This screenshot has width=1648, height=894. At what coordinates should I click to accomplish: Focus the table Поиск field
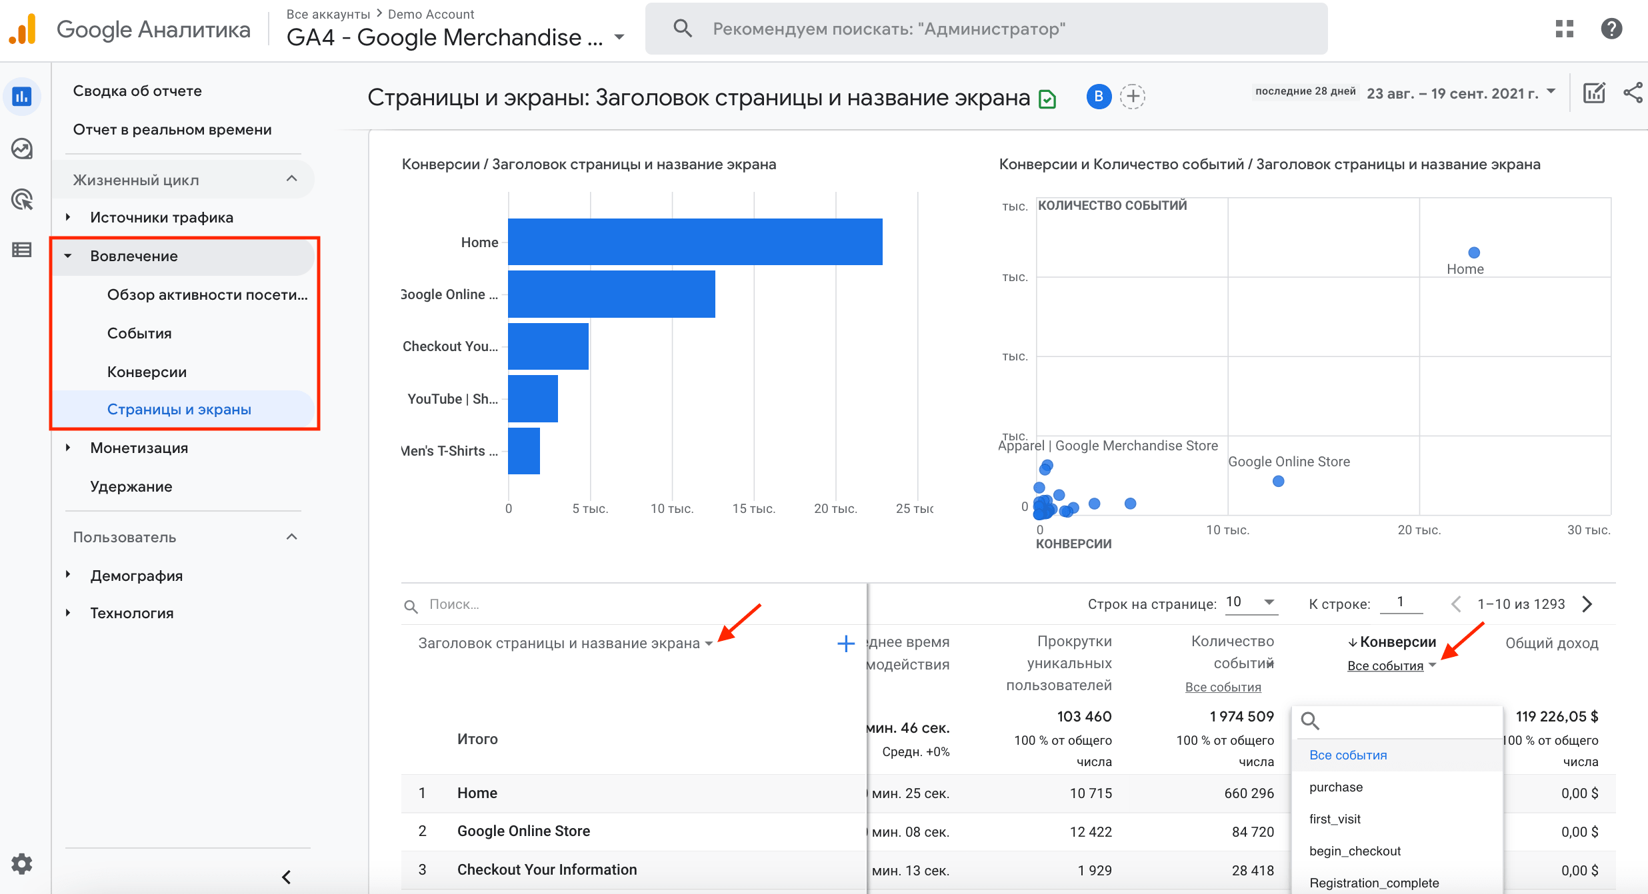[x=633, y=604]
